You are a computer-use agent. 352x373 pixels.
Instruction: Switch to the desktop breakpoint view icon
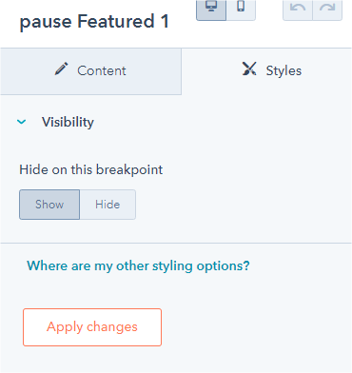[211, 7]
